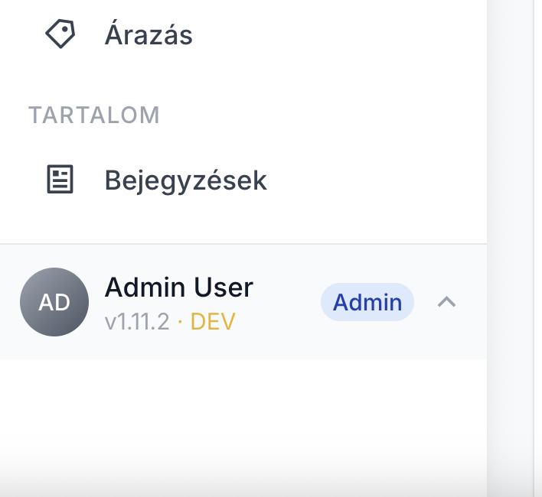Open the user profile footer panel

coord(243,302)
